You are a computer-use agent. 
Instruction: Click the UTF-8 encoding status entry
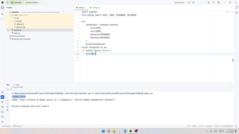[201, 126]
